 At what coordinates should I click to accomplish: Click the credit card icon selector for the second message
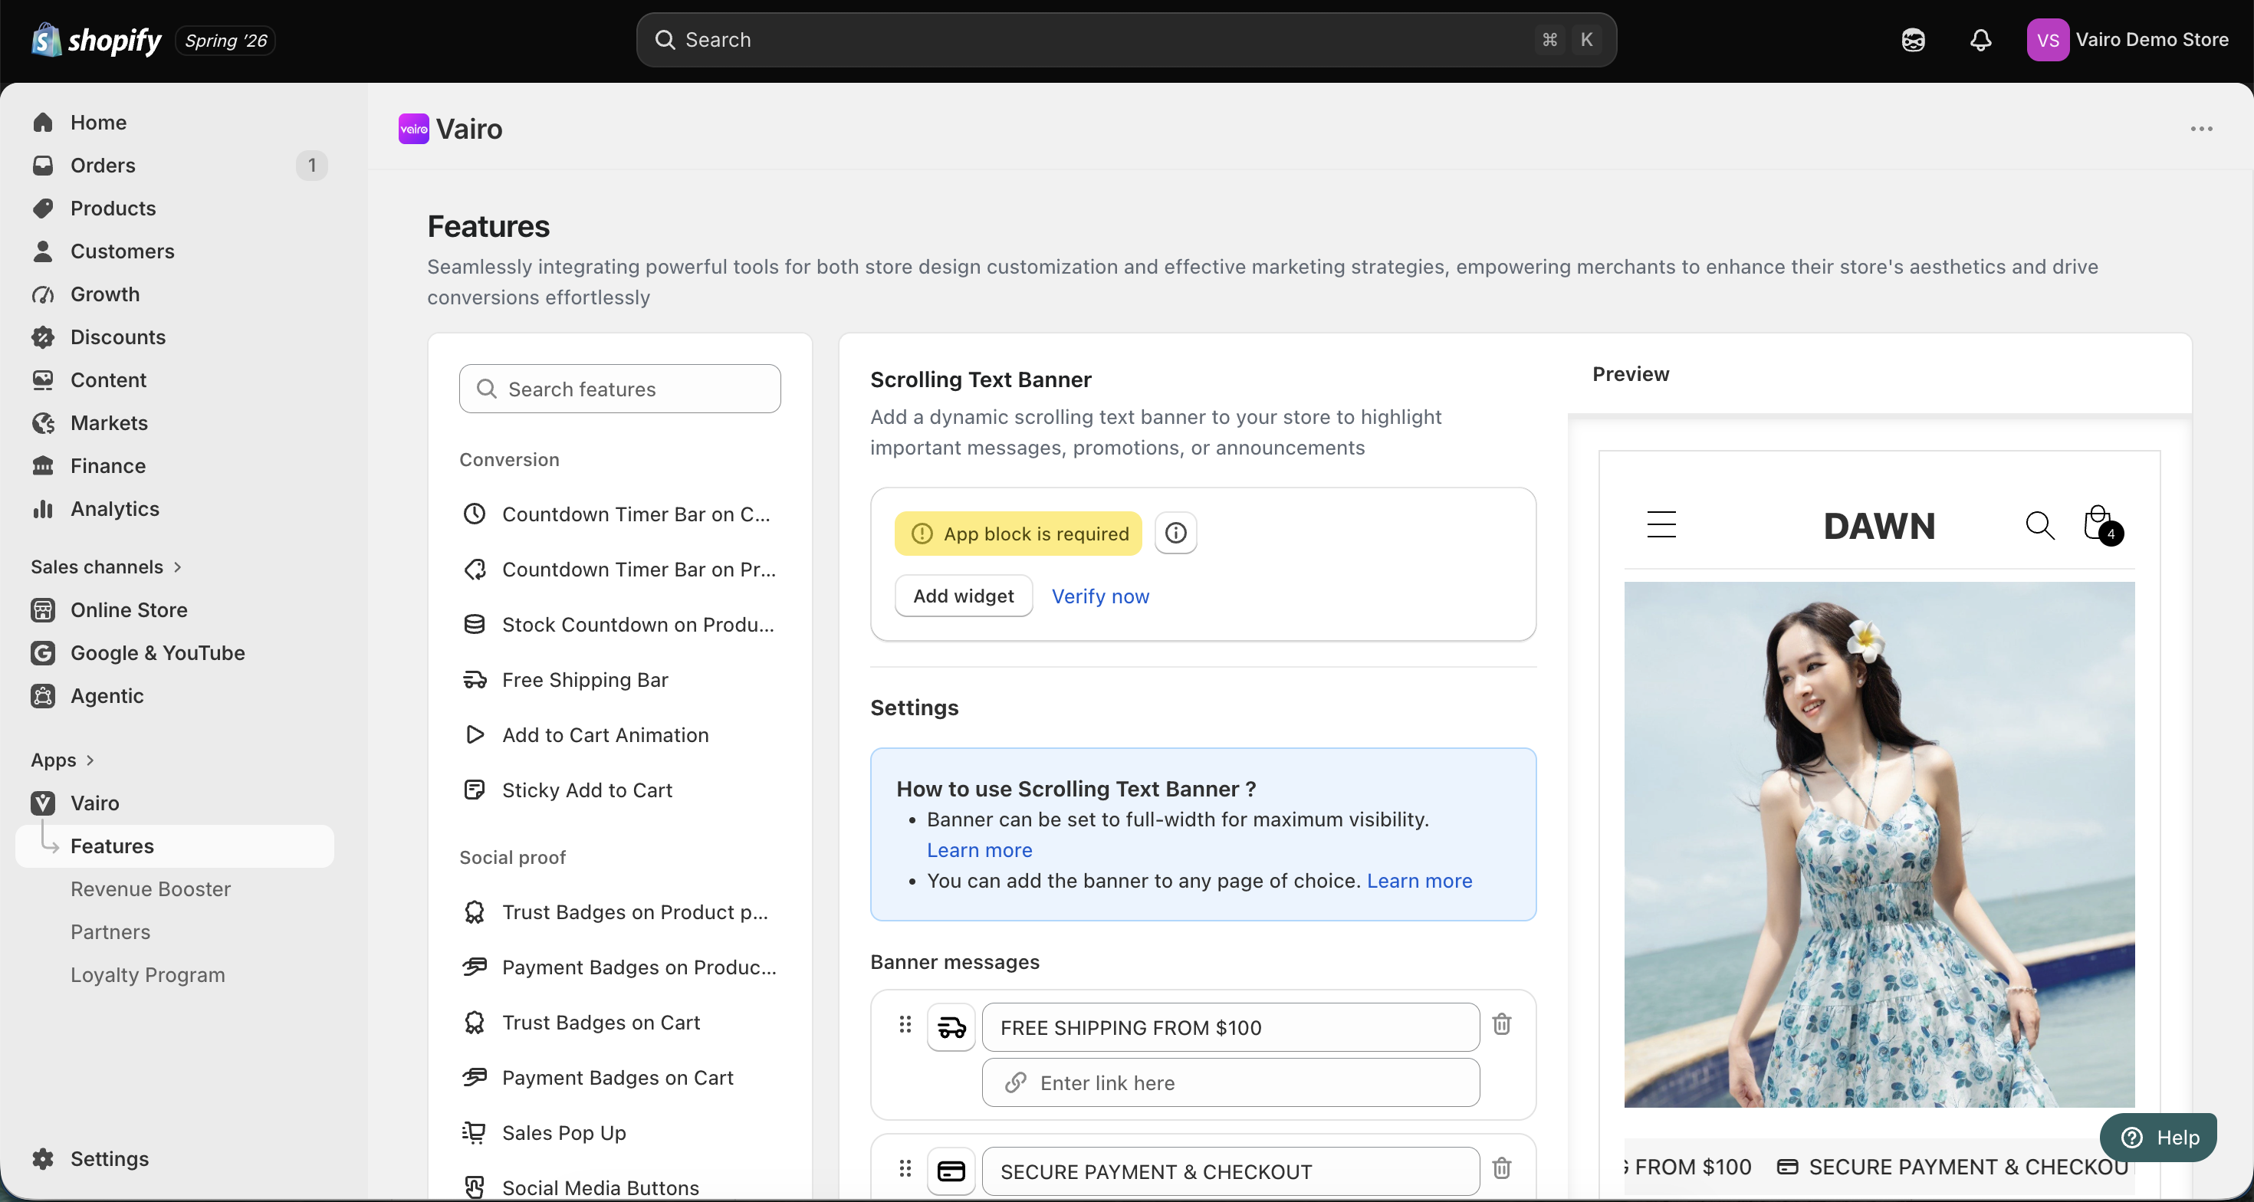(x=951, y=1171)
